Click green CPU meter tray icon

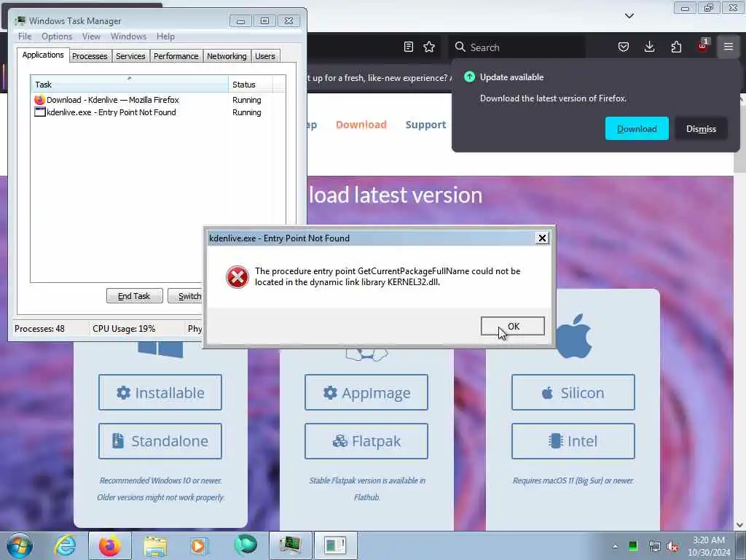coord(633,546)
